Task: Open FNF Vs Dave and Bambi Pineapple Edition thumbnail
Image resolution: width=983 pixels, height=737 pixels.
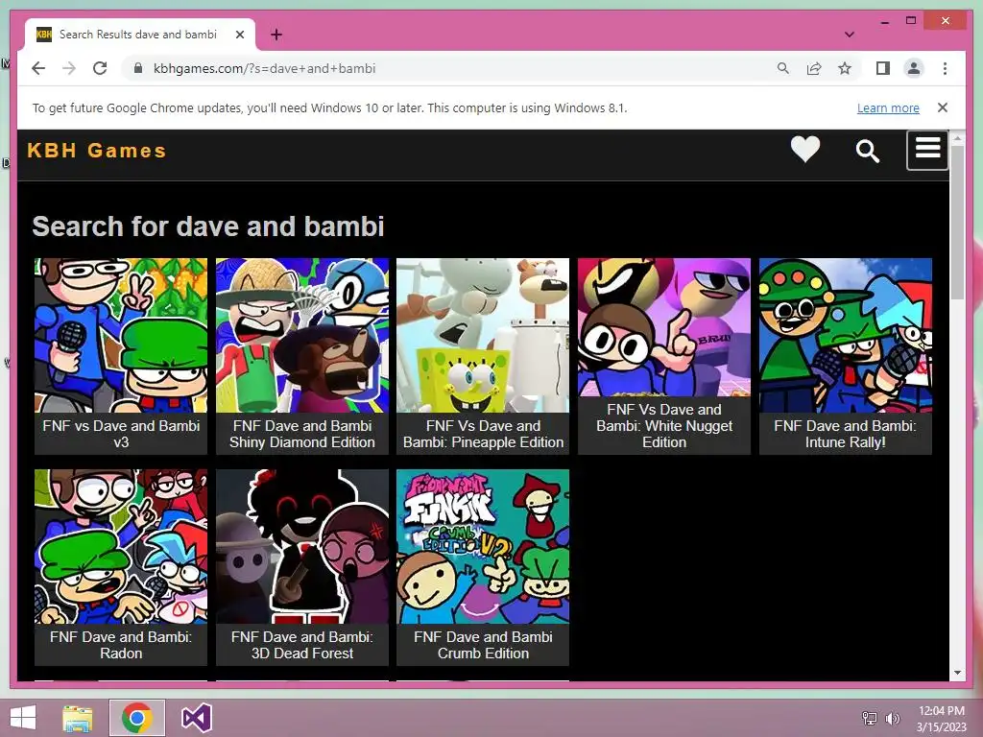Action: pos(483,335)
